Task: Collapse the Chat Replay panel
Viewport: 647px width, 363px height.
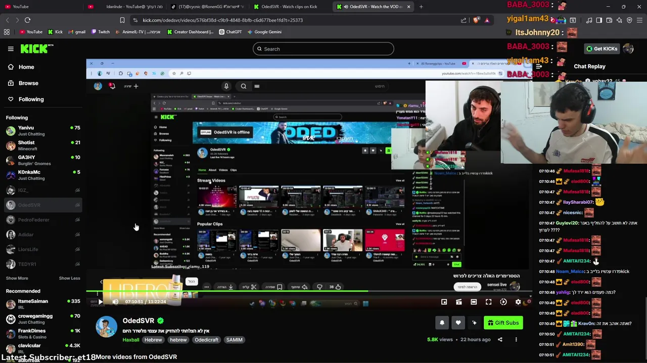Action: (x=539, y=67)
